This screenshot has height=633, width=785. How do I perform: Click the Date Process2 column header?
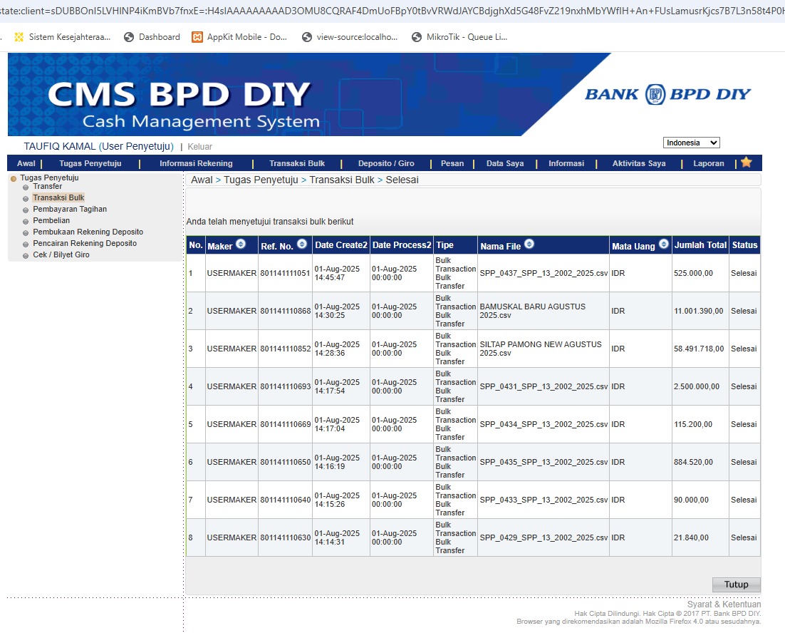pyautogui.click(x=402, y=245)
